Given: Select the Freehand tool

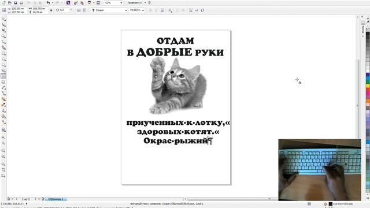Looking at the screenshot, I should [x=3, y=42].
